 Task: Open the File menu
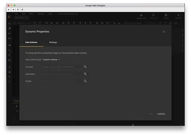(x=16, y=14)
